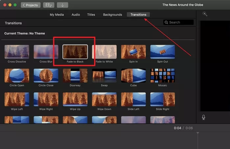
Task: Click the yellow minimize window button
Action: [10, 5]
